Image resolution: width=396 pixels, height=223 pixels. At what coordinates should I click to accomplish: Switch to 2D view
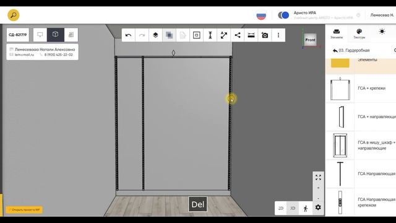280,208
